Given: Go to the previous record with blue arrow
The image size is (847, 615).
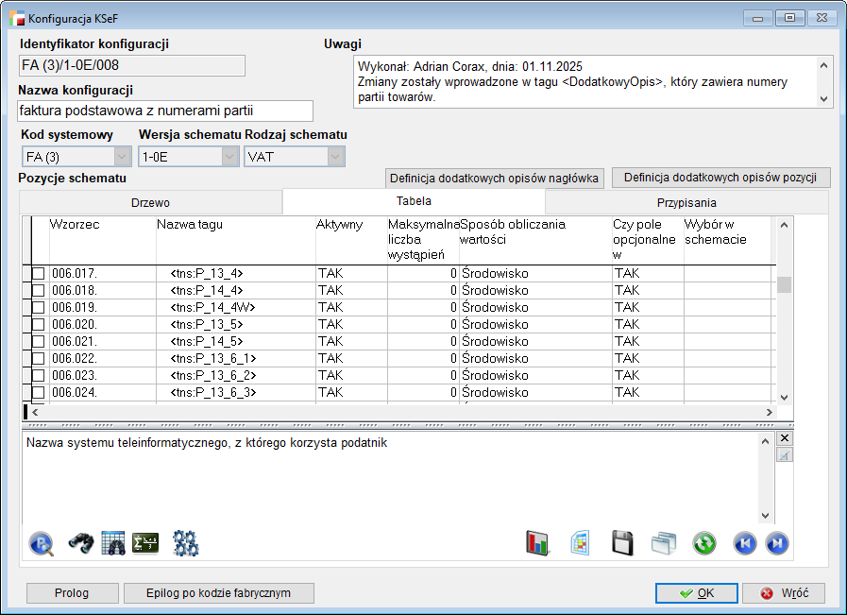Looking at the screenshot, I should [744, 543].
